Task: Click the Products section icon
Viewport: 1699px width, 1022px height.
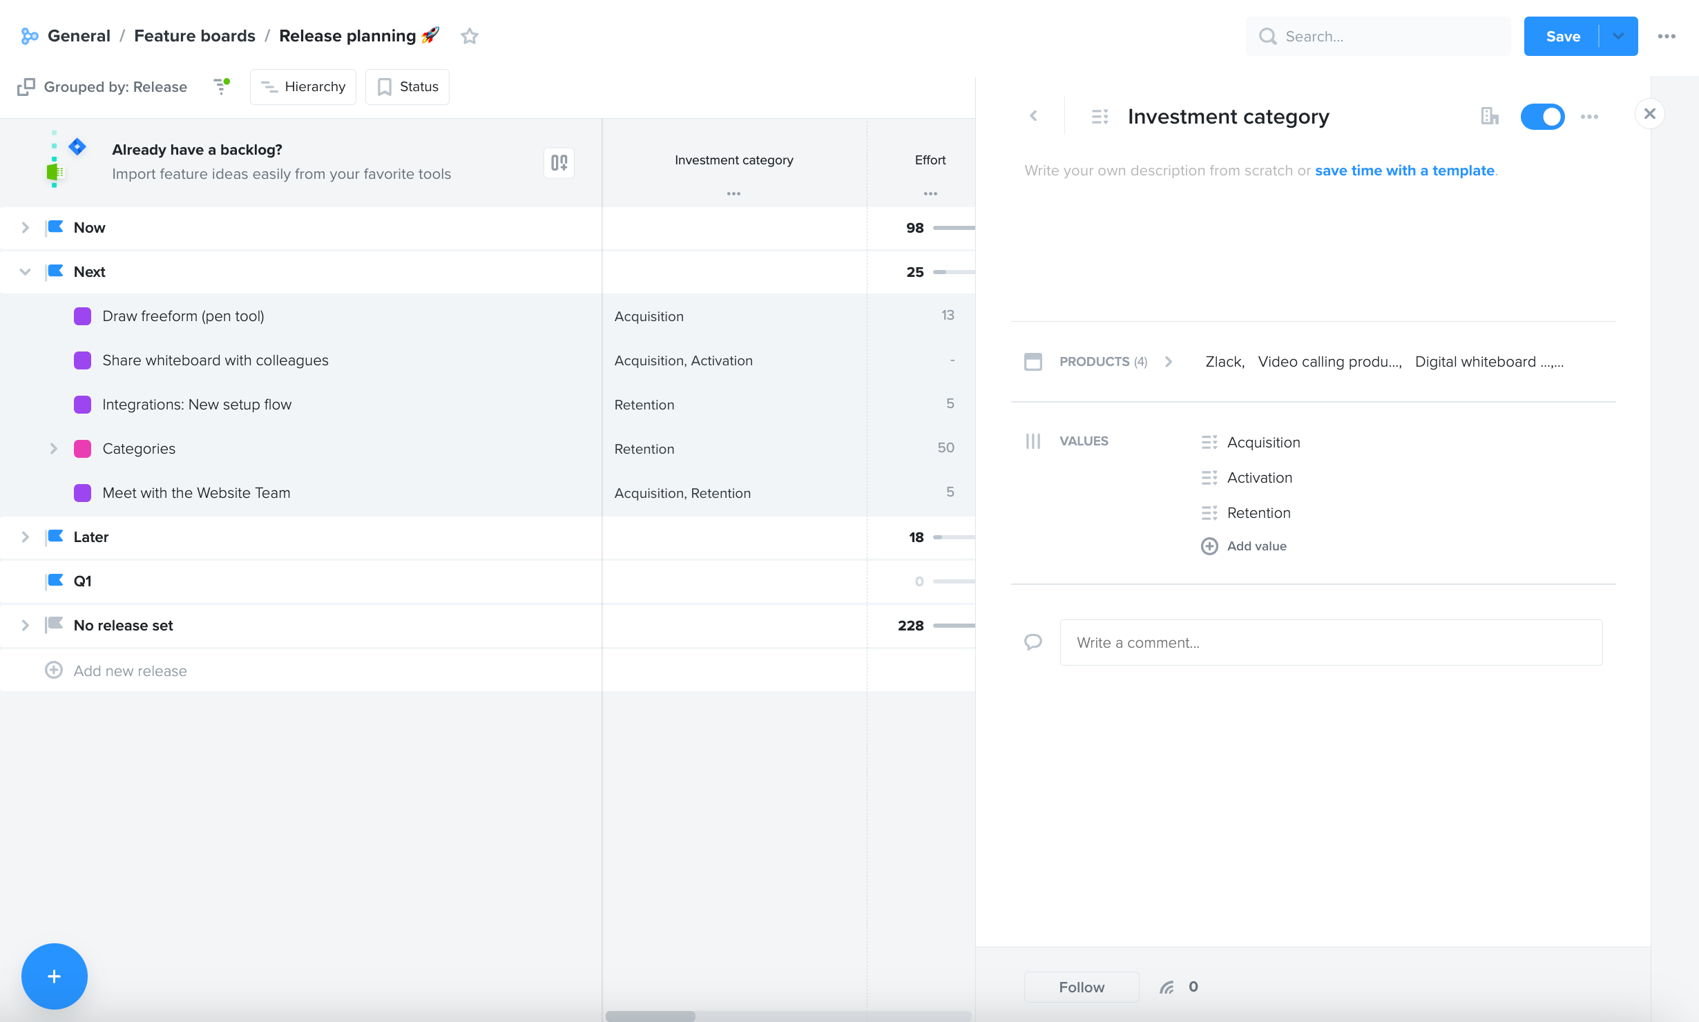Action: (x=1033, y=361)
